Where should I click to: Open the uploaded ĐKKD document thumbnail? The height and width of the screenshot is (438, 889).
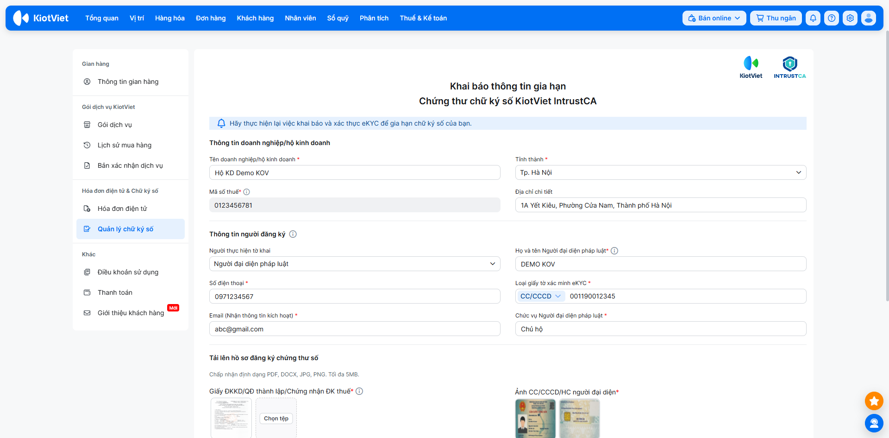(x=231, y=418)
